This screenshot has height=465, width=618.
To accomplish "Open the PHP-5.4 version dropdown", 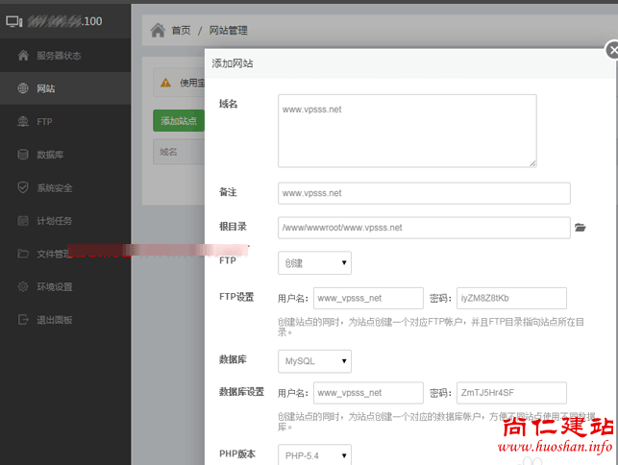I will click(x=314, y=454).
